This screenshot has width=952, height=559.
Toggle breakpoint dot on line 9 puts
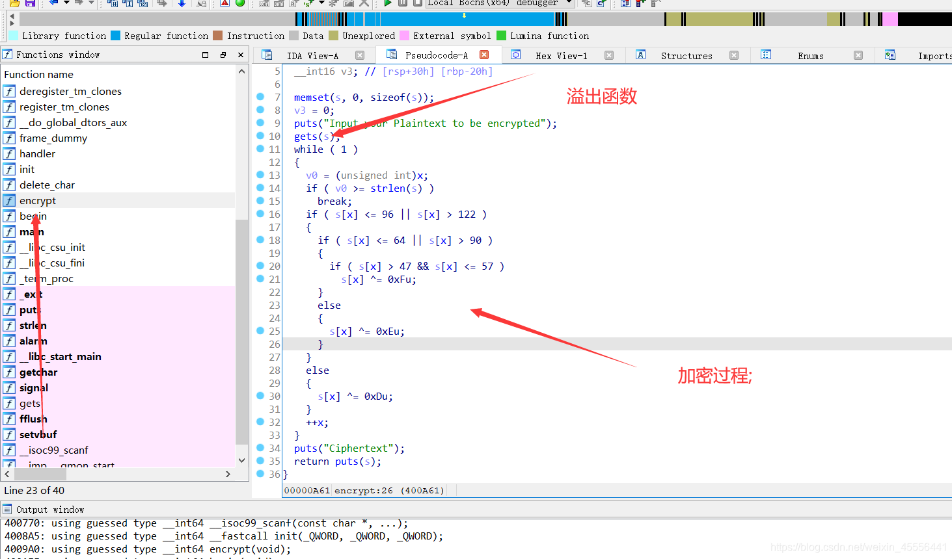click(x=260, y=122)
